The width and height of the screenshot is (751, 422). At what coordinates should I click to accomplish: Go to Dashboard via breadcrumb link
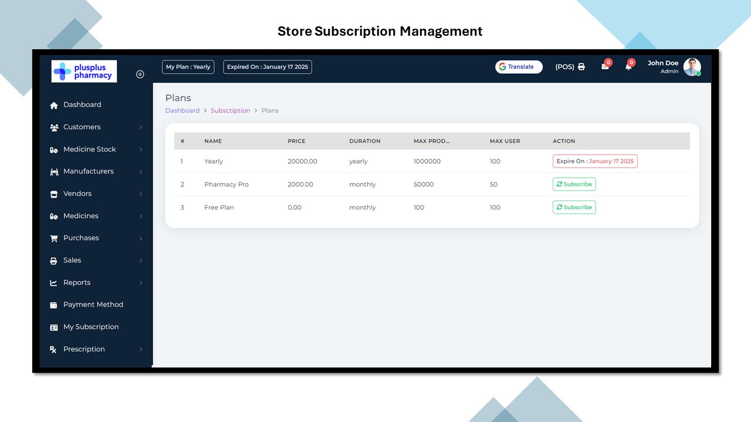[x=182, y=111]
